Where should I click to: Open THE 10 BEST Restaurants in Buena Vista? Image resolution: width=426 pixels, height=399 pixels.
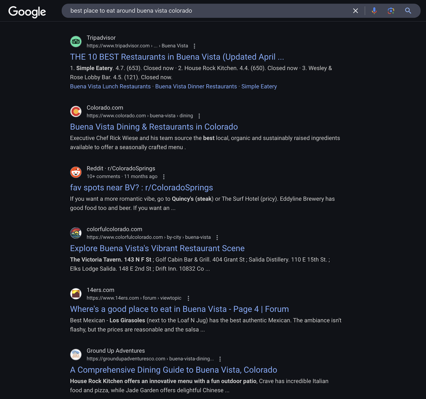177,57
